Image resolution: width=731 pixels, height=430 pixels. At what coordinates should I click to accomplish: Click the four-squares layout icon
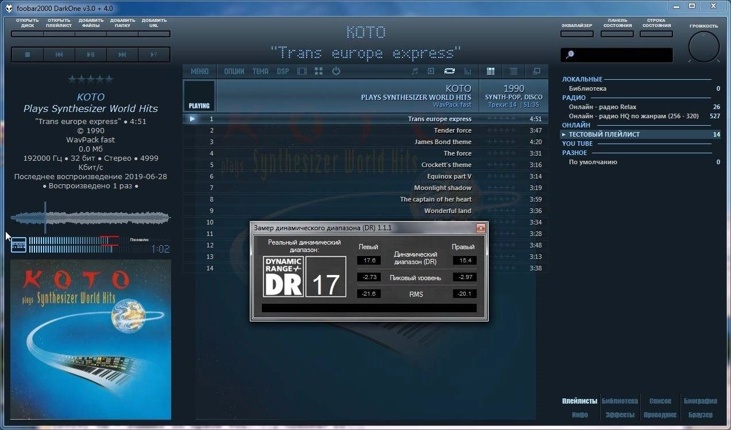(319, 71)
